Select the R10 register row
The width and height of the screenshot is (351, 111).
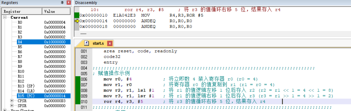(x=36, y=71)
